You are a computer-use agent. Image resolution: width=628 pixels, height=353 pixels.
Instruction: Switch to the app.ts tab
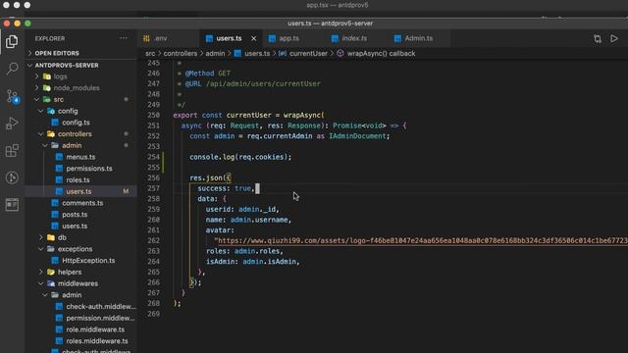pyautogui.click(x=288, y=38)
